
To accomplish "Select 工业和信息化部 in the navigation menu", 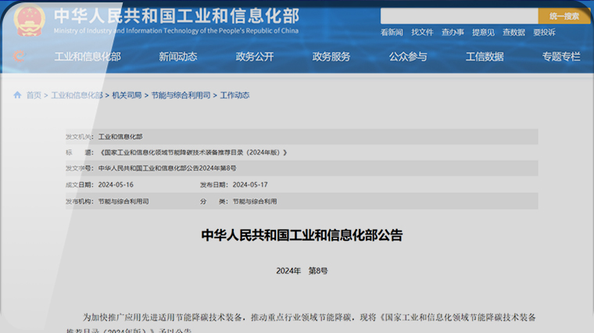I will point(88,57).
